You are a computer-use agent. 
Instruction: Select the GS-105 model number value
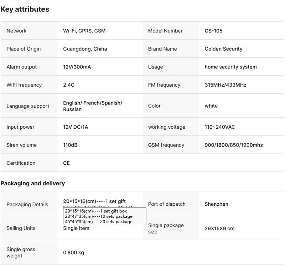[213, 31]
